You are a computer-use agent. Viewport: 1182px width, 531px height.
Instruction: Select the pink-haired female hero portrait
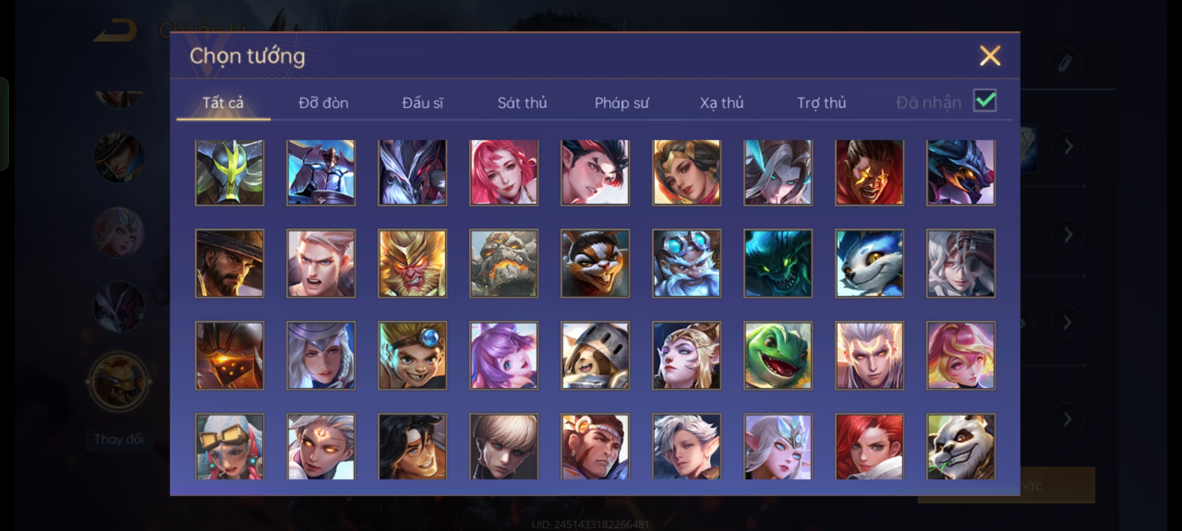(x=503, y=173)
